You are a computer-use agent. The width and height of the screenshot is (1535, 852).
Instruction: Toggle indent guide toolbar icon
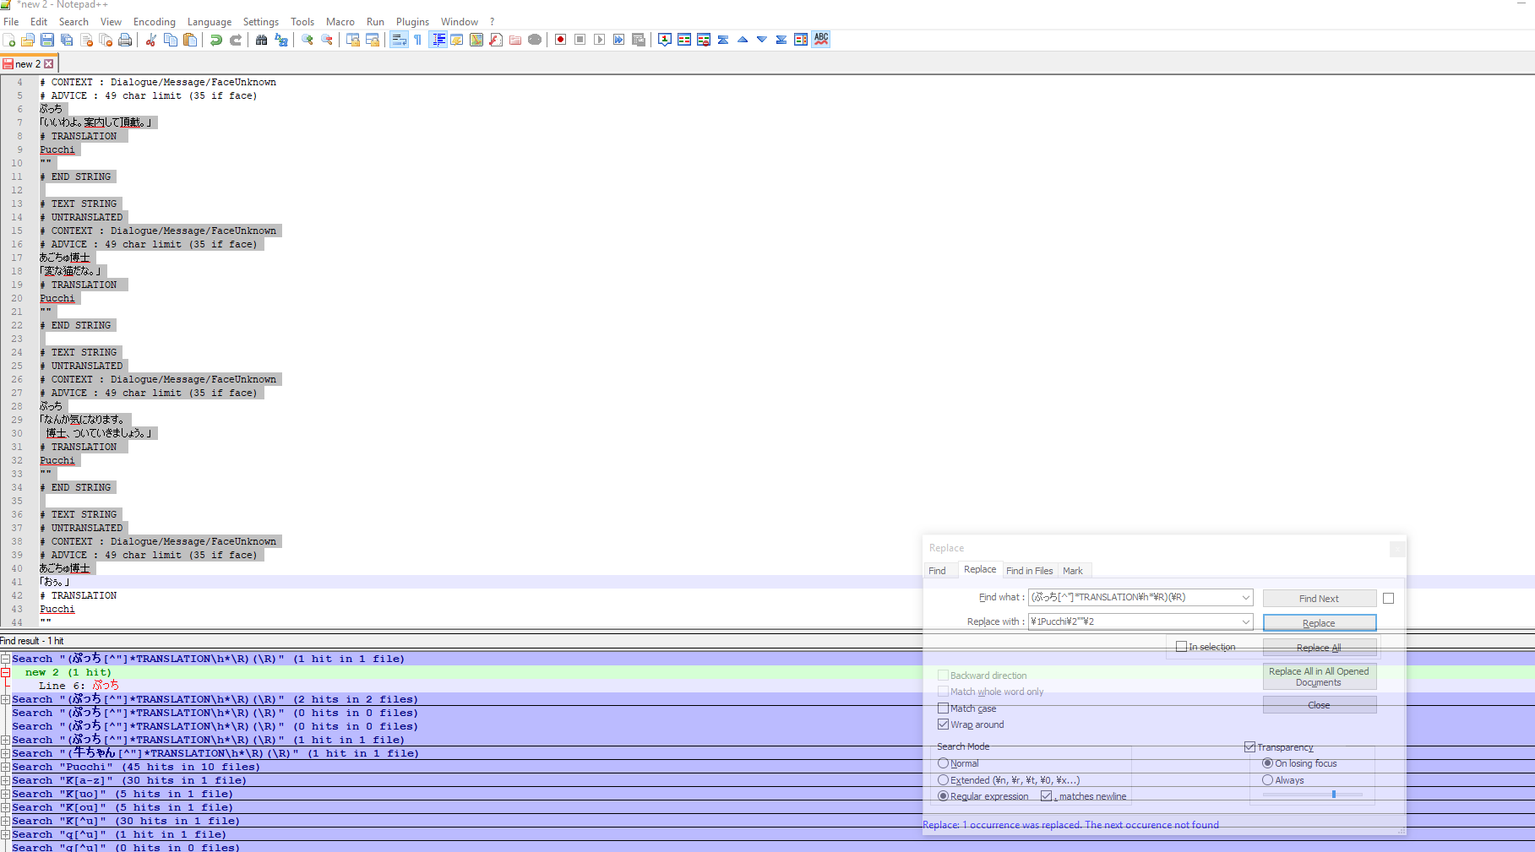click(x=438, y=40)
